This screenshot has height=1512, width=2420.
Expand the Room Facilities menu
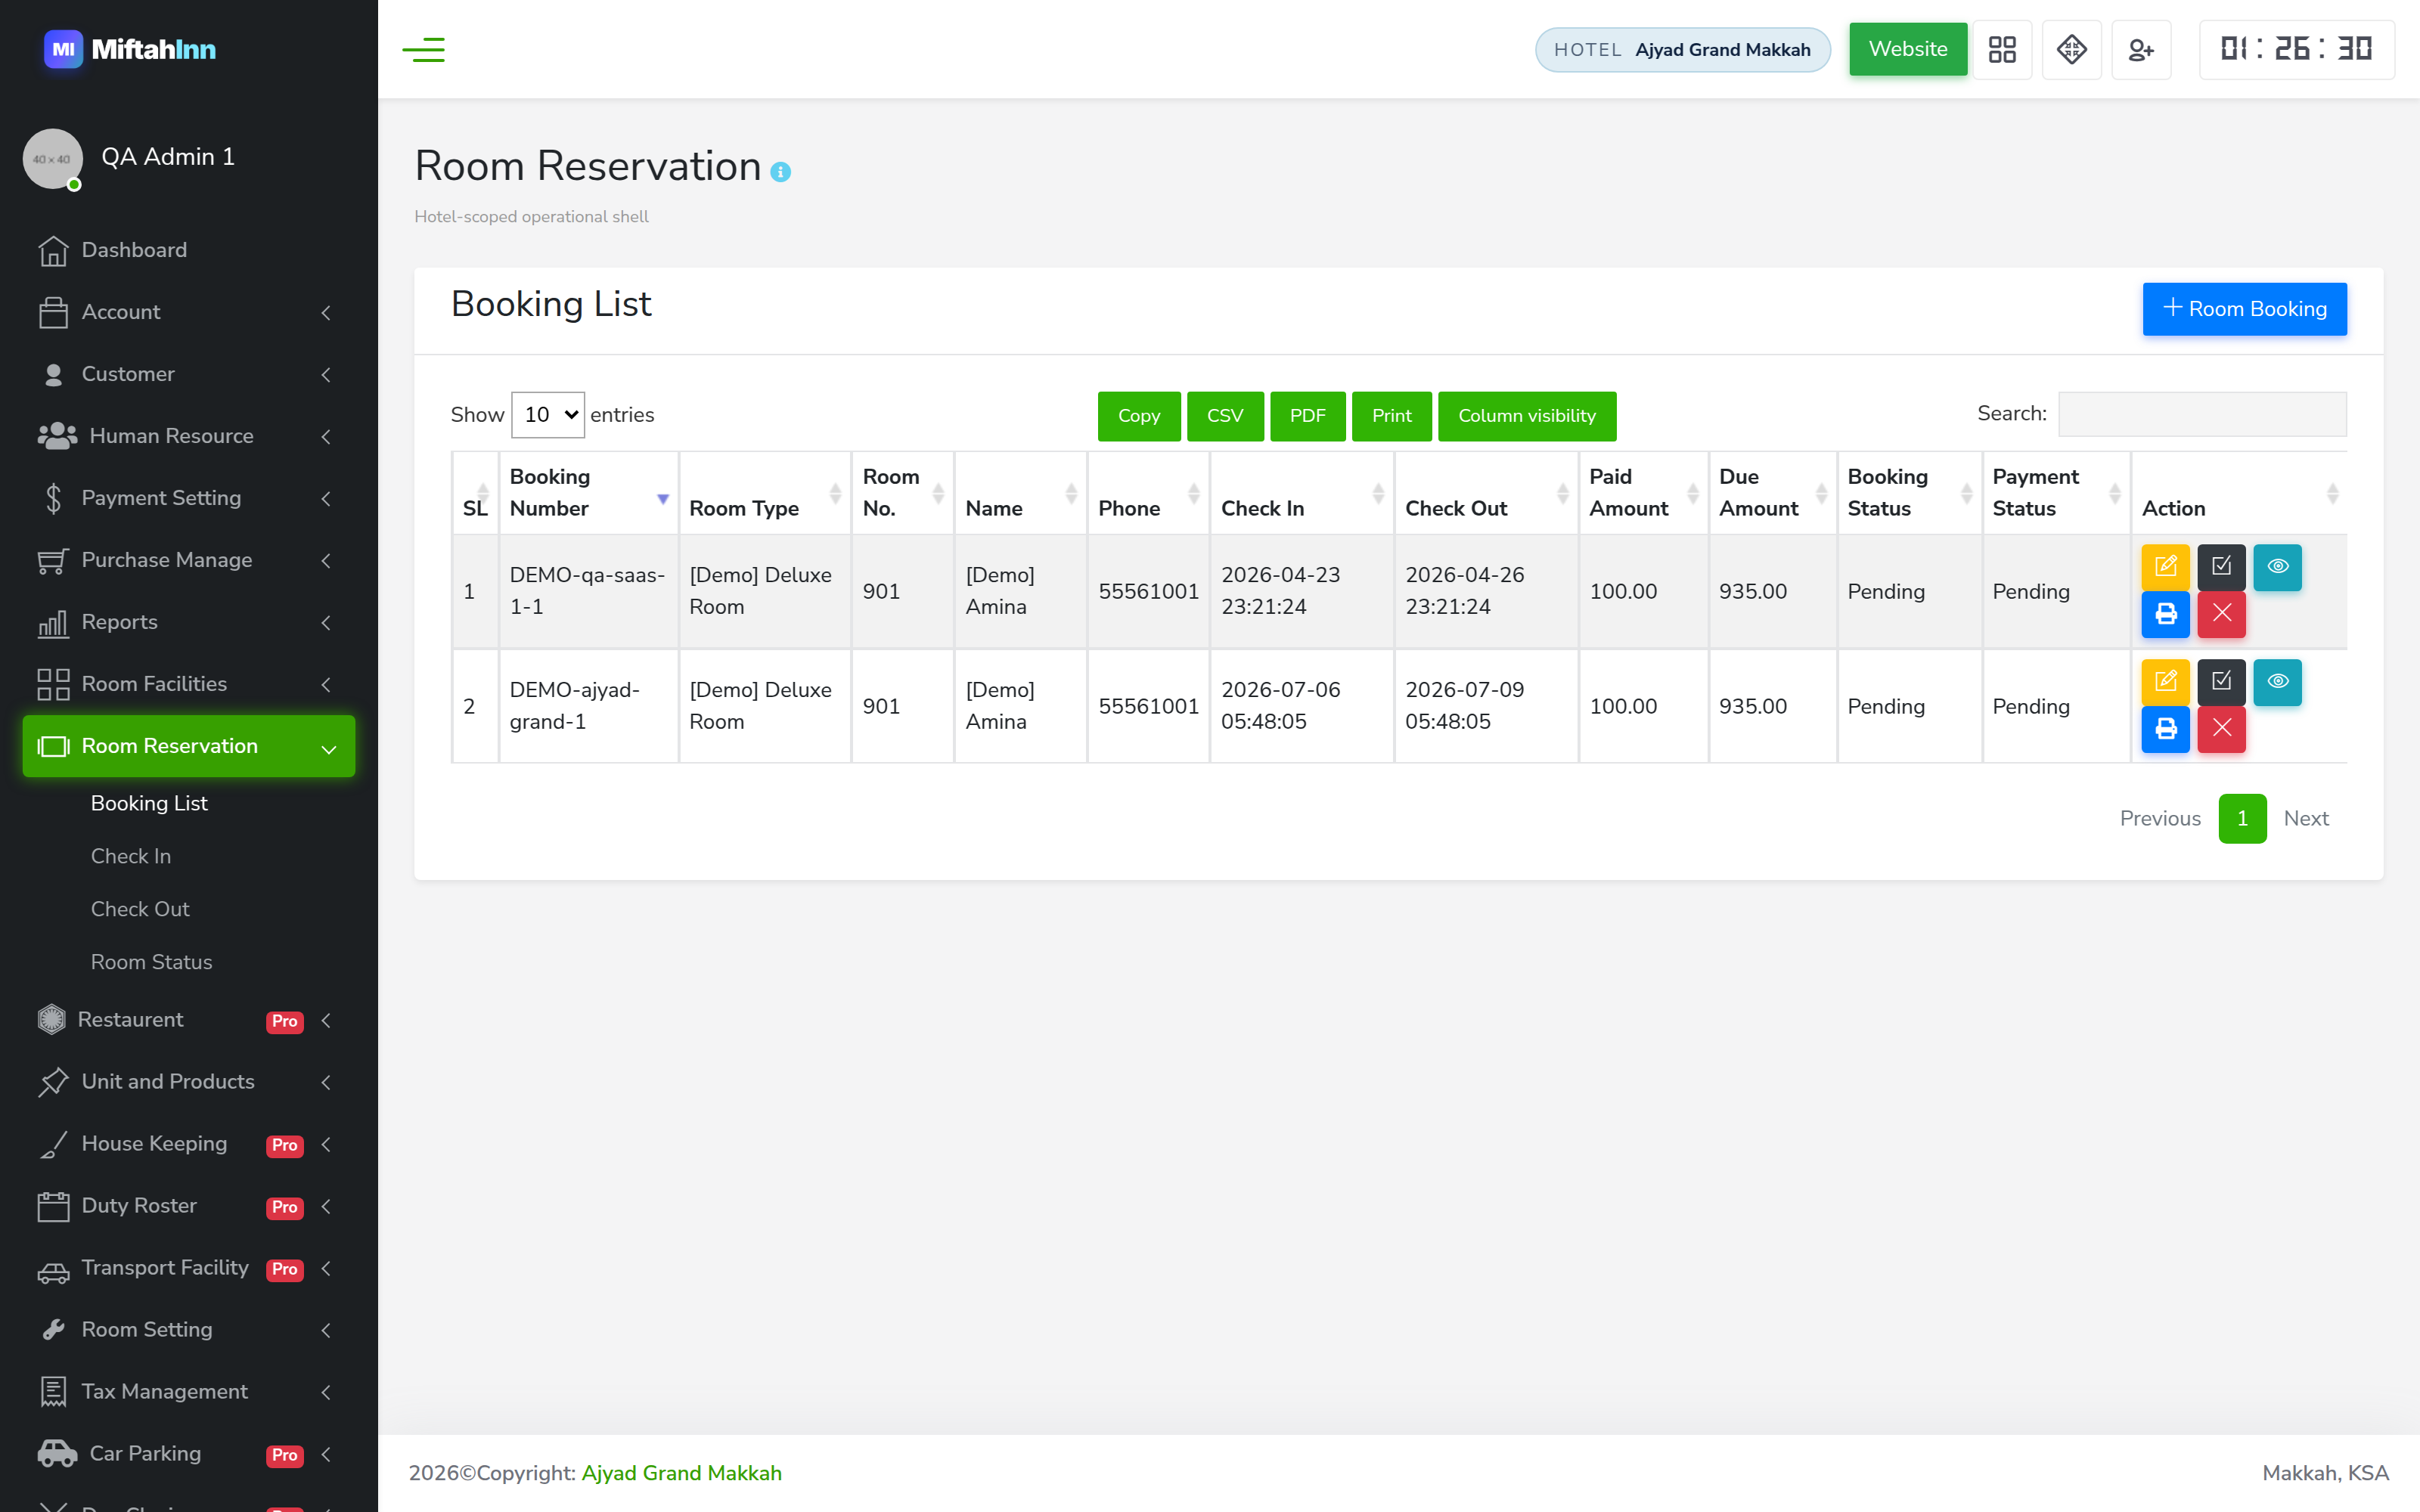[189, 684]
